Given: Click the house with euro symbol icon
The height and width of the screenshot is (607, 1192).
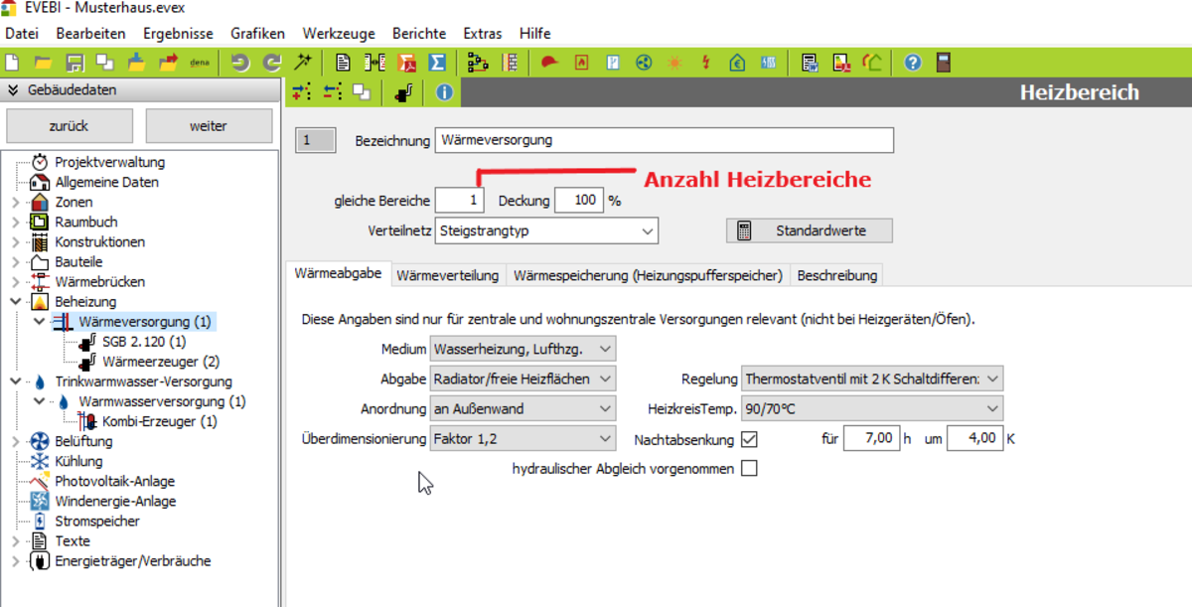Looking at the screenshot, I should (x=737, y=63).
